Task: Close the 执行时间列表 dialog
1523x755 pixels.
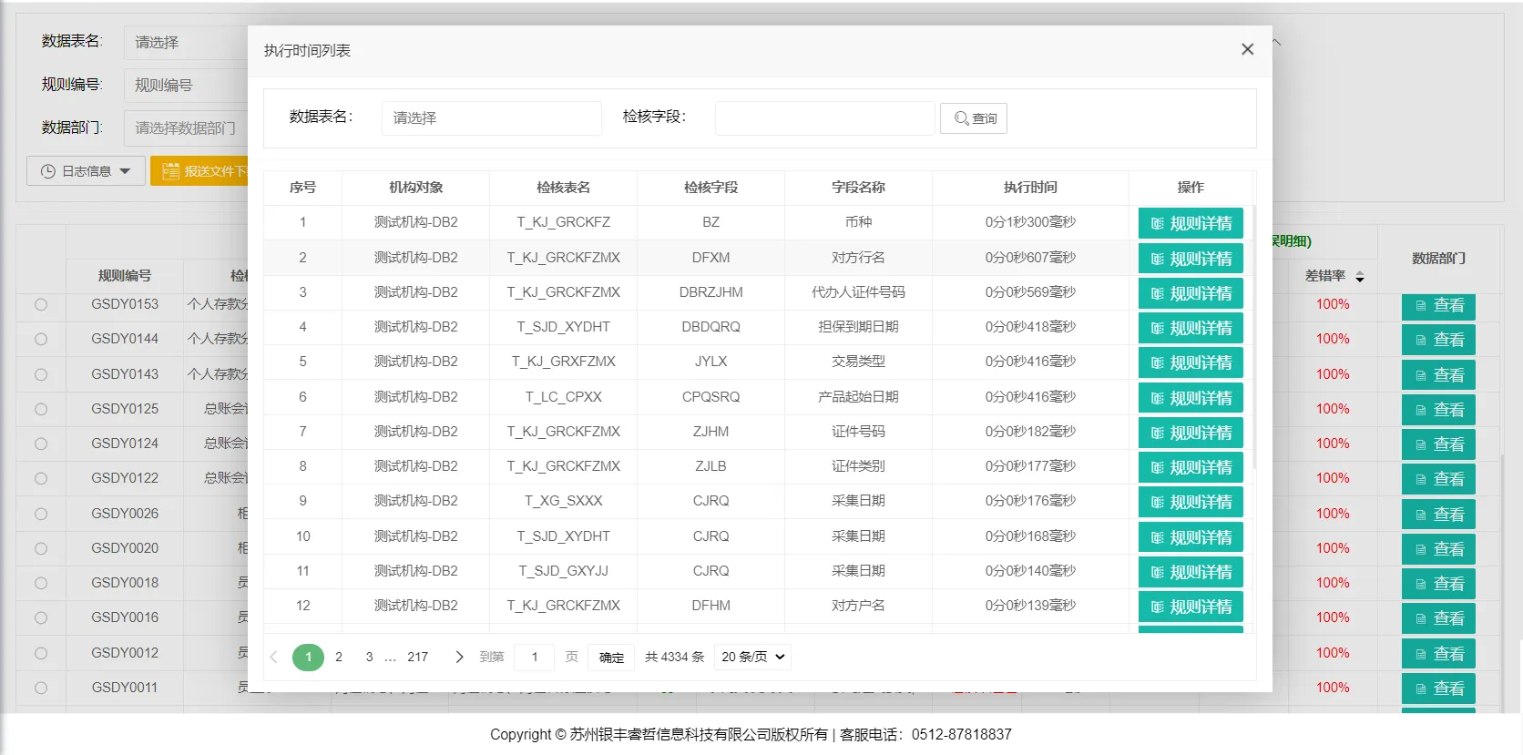Action: click(1247, 49)
